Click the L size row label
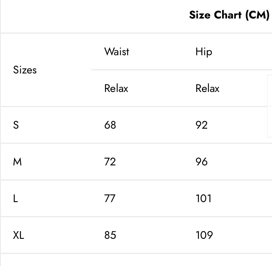 pyautogui.click(x=15, y=198)
